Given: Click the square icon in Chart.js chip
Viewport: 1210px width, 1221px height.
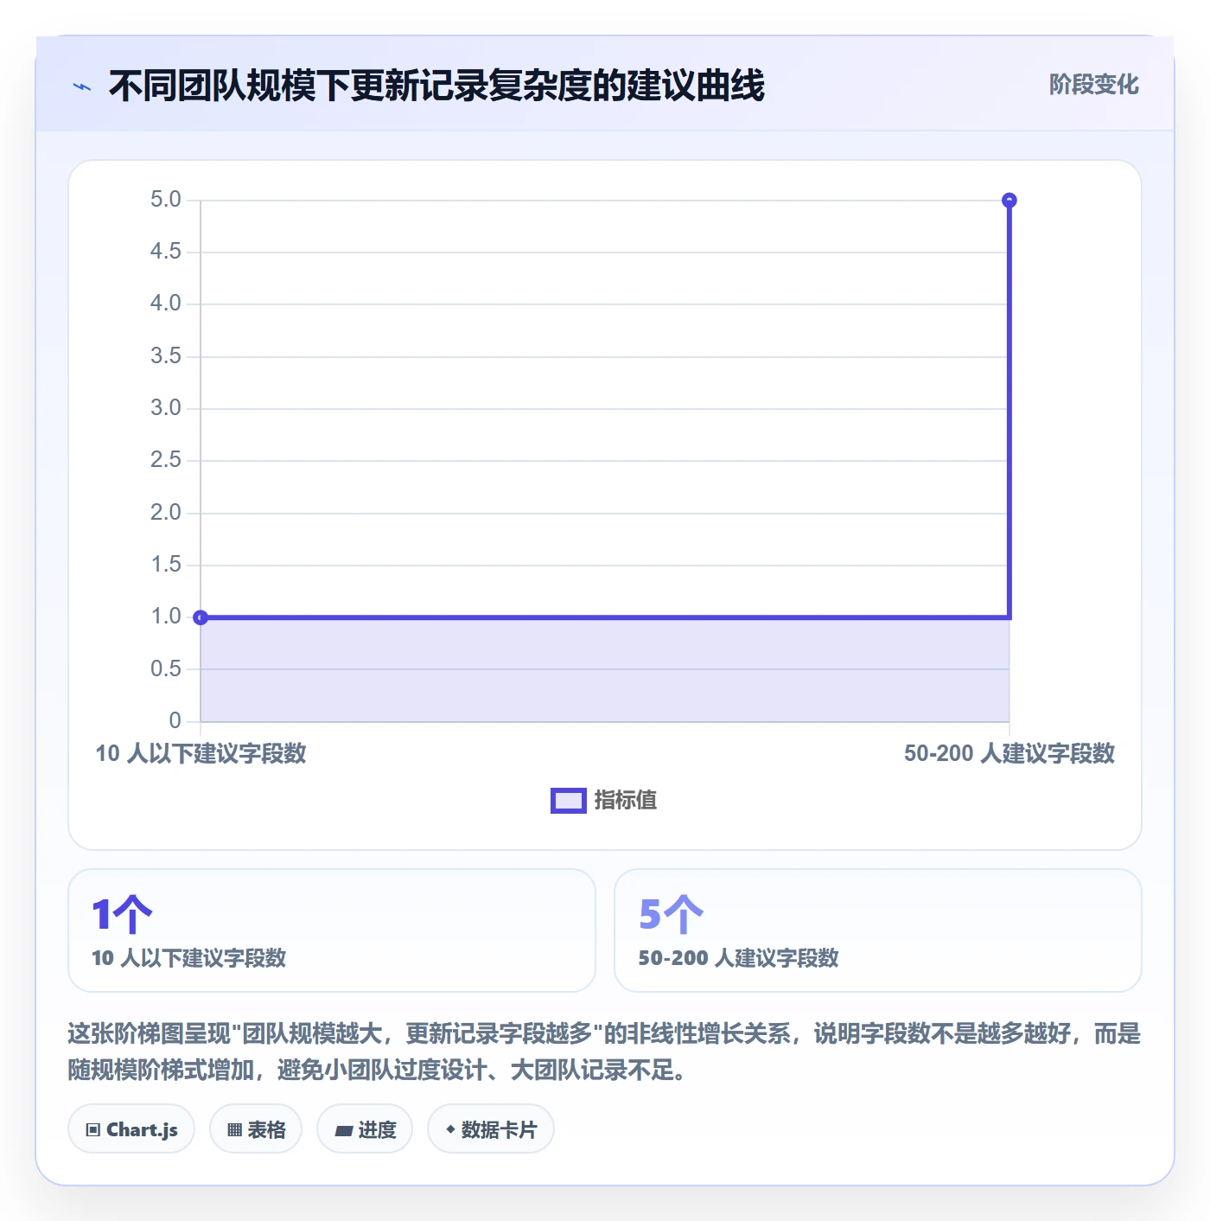Looking at the screenshot, I should pos(93,1129).
